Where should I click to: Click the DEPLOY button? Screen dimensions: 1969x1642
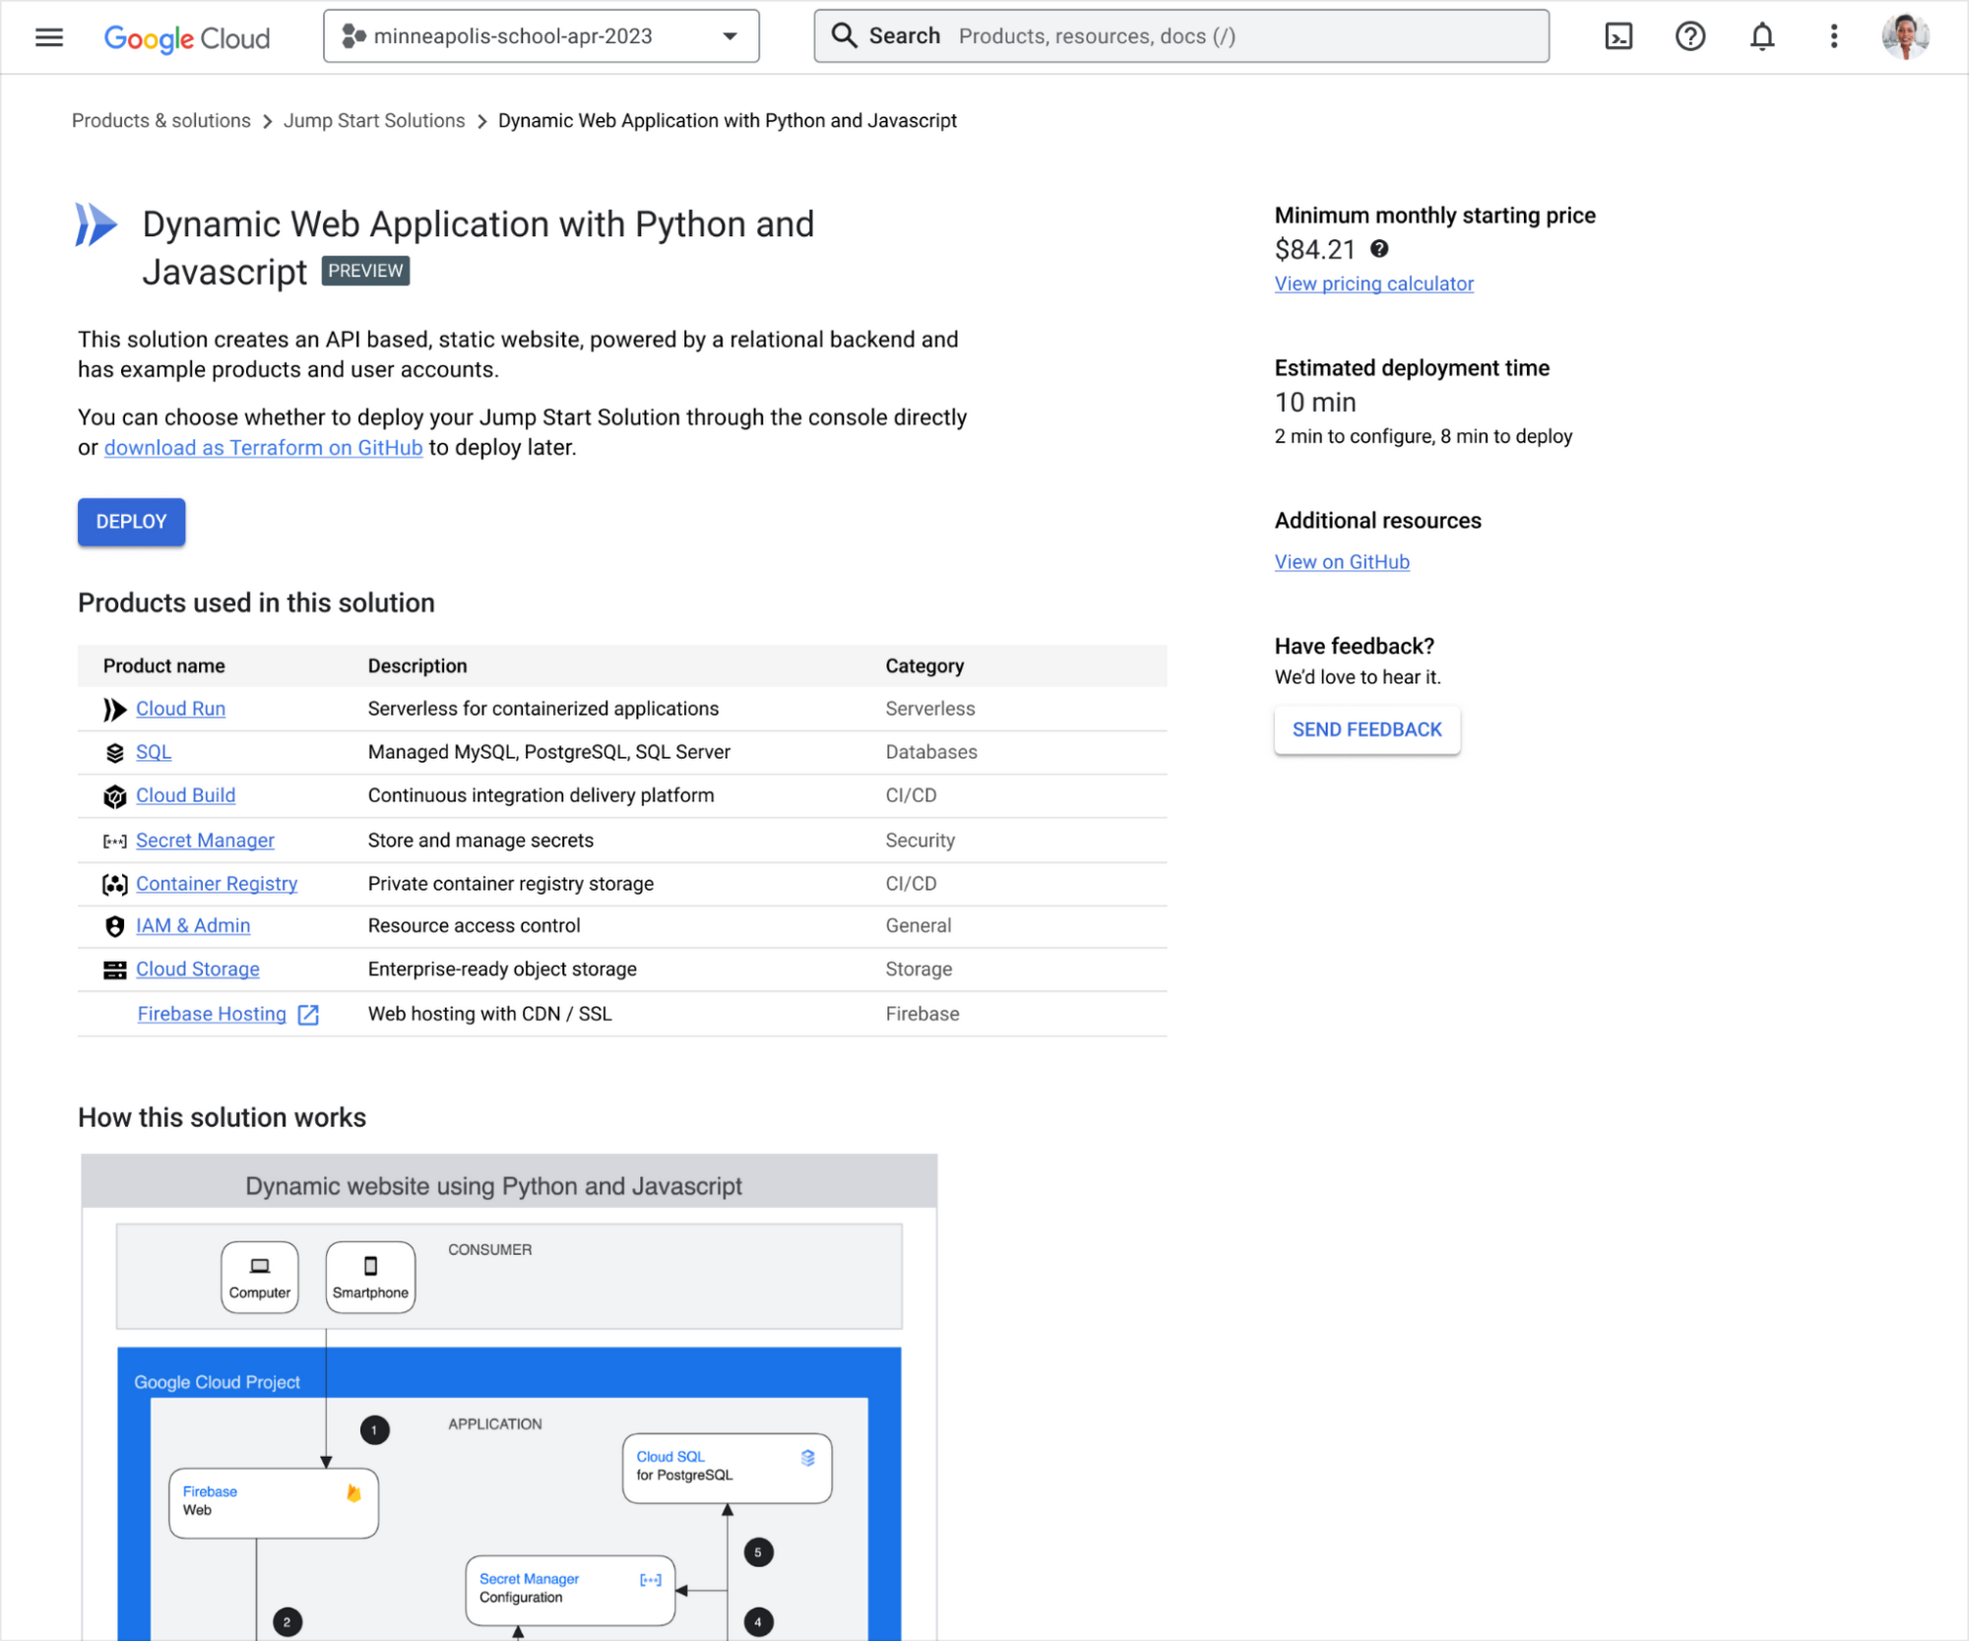click(x=131, y=522)
